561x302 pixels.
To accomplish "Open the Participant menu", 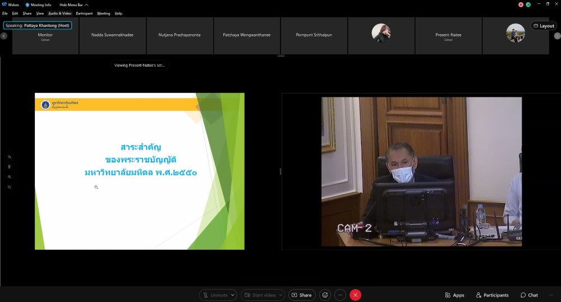I will pos(84,13).
